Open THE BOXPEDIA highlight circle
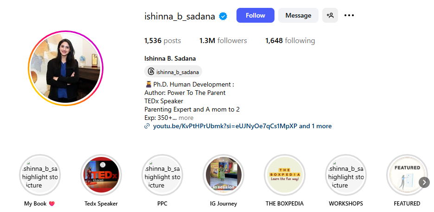The width and height of the screenshot is (434, 212). [285, 175]
